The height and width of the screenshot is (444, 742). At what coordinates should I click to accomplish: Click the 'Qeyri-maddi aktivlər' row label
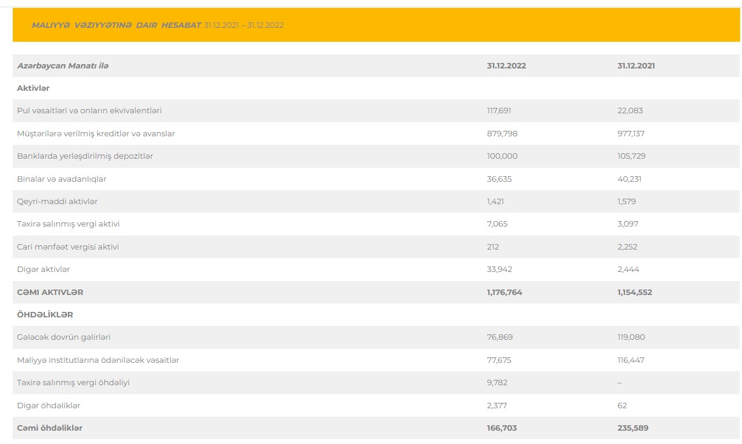click(57, 202)
